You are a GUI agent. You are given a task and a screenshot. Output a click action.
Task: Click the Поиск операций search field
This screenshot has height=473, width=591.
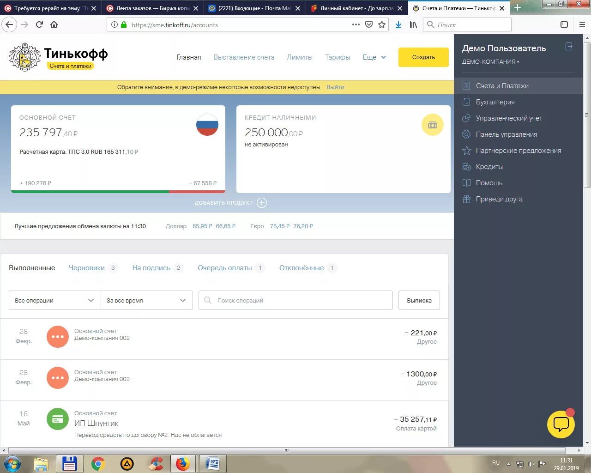pos(295,300)
